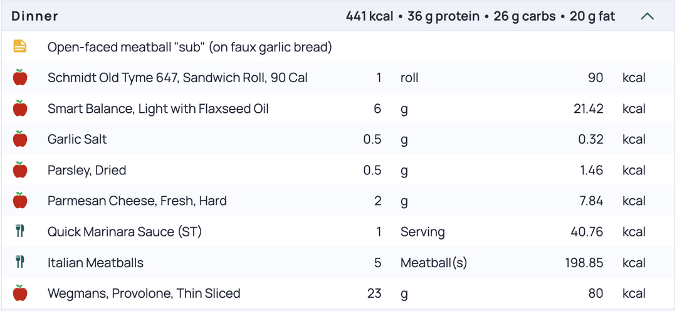
Task: Select the Italian Meatballs entry name
Action: point(95,263)
